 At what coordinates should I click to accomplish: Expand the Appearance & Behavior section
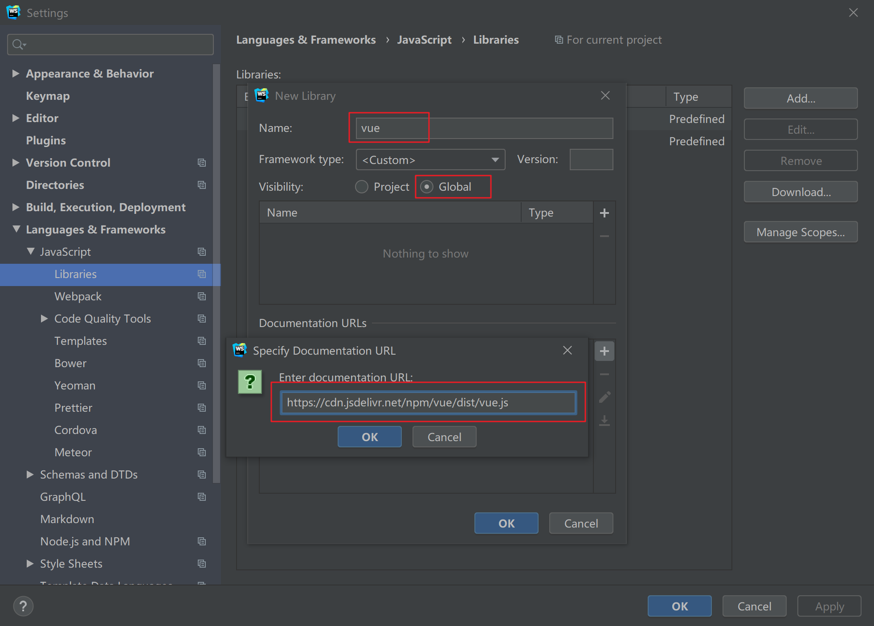tap(16, 74)
